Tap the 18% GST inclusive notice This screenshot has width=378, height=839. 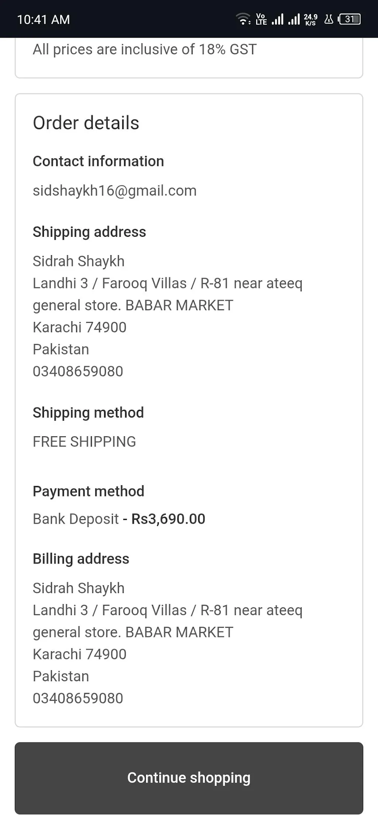[145, 49]
